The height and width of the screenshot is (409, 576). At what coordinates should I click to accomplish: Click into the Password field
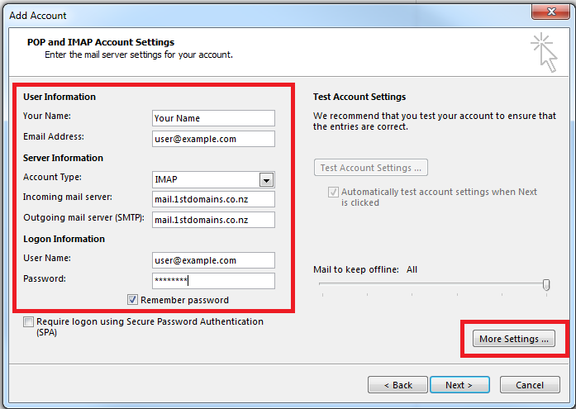click(x=213, y=281)
